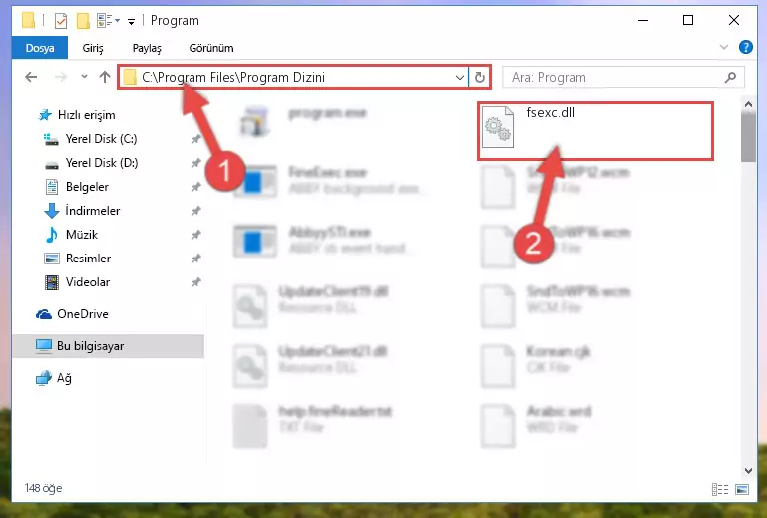Switch to large icons view in status bar

pos(741,489)
